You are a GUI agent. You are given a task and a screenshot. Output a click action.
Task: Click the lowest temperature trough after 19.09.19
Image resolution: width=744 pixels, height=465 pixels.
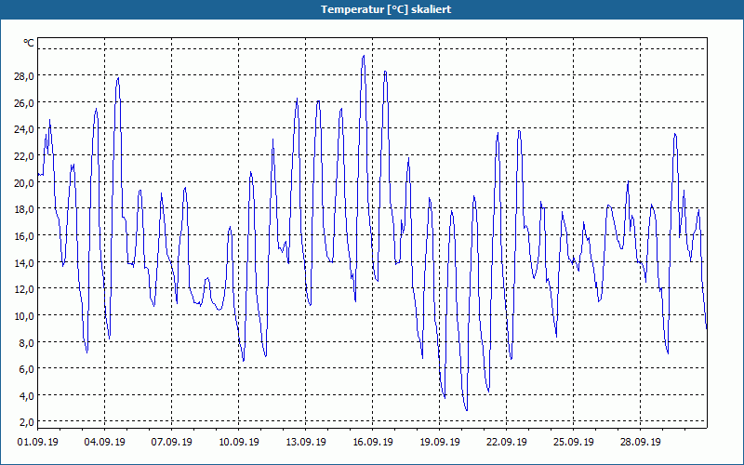tap(467, 410)
